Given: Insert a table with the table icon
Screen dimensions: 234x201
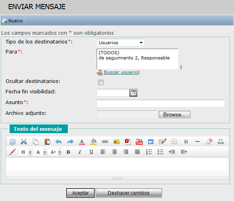Looking at the screenshot, I should click(151, 142).
